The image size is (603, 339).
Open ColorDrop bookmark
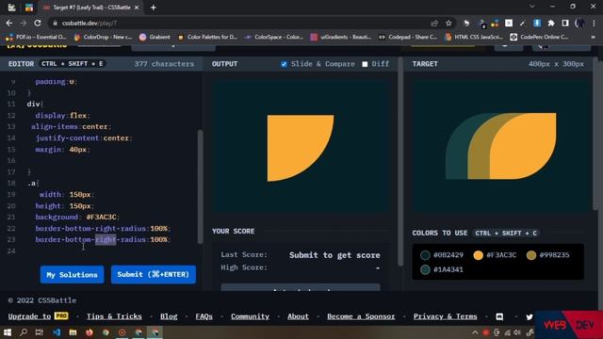click(x=104, y=37)
